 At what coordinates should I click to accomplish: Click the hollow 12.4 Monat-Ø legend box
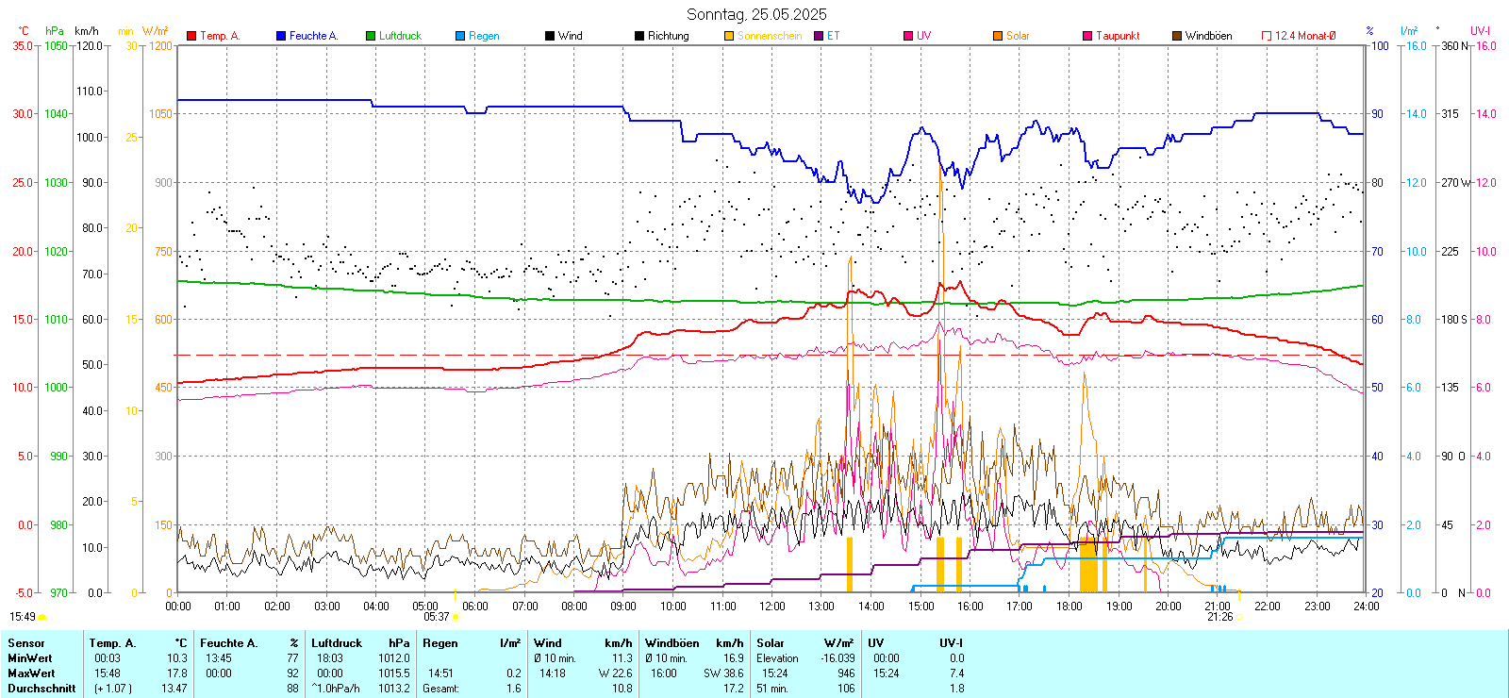pos(1267,36)
